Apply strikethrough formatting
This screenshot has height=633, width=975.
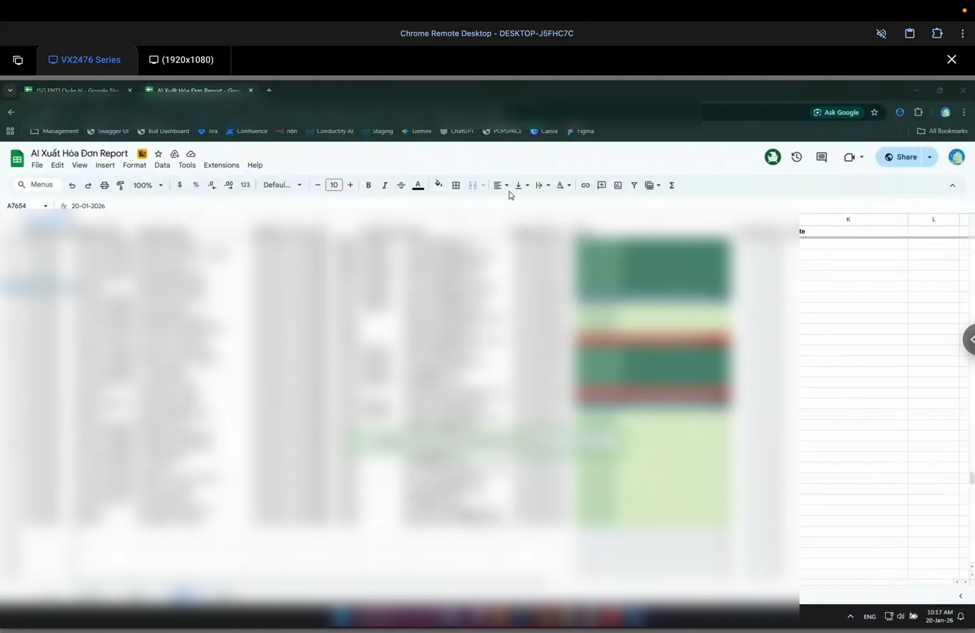[401, 185]
